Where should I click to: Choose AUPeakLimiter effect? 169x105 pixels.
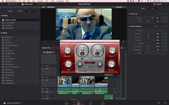click(x=20, y=75)
